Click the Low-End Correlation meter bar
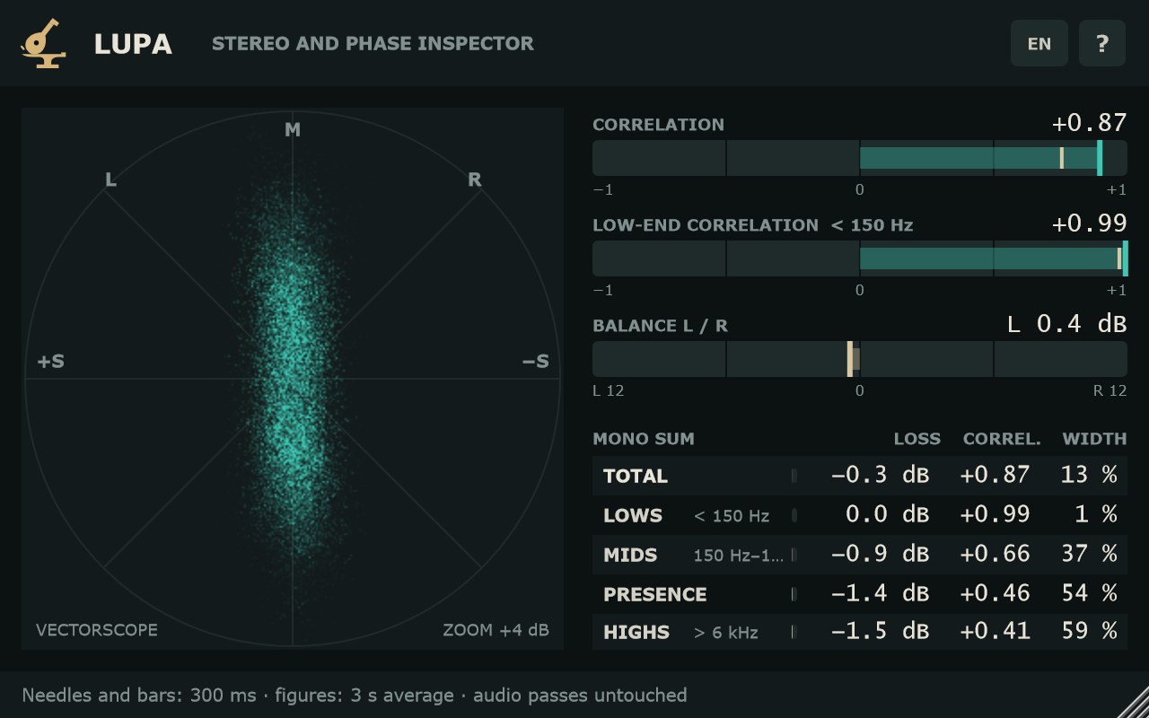 [x=860, y=258]
